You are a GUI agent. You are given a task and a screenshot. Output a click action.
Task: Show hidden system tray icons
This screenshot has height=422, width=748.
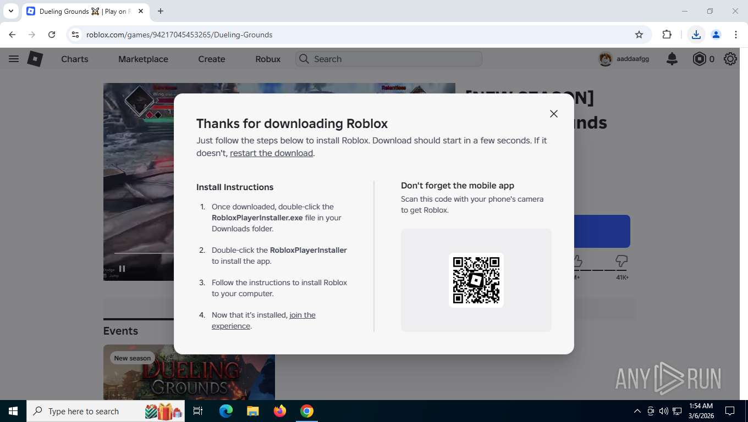[x=637, y=411]
